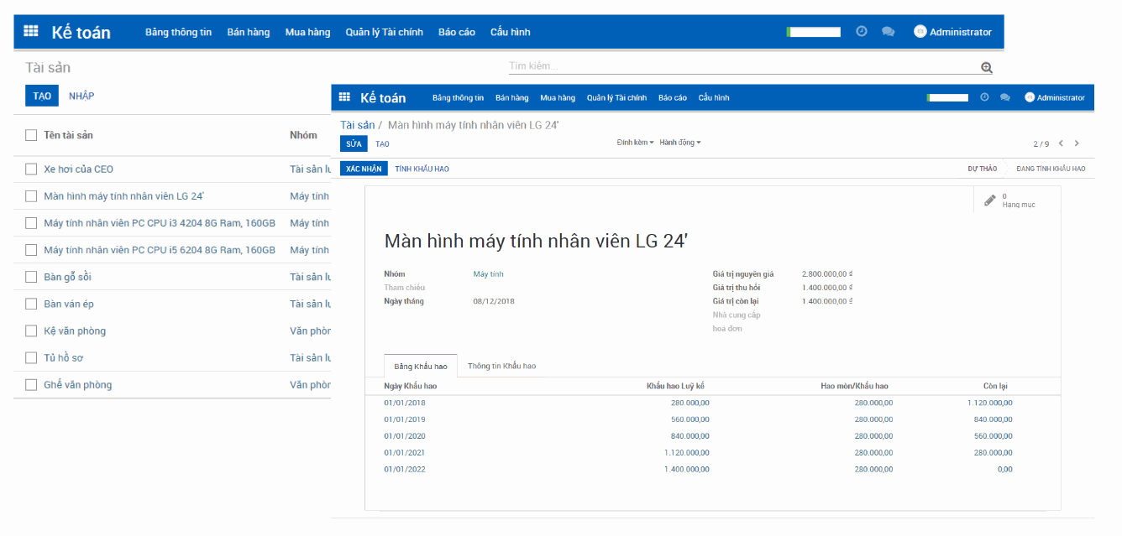1122x536 pixels.
Task: Toggle the select-all checkbox in list header
Action: pos(31,135)
